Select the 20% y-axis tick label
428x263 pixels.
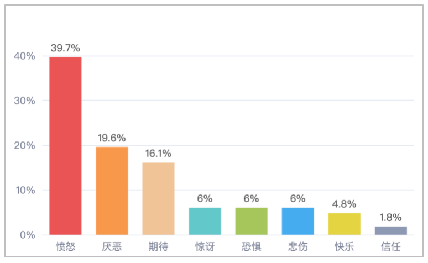coord(25,146)
